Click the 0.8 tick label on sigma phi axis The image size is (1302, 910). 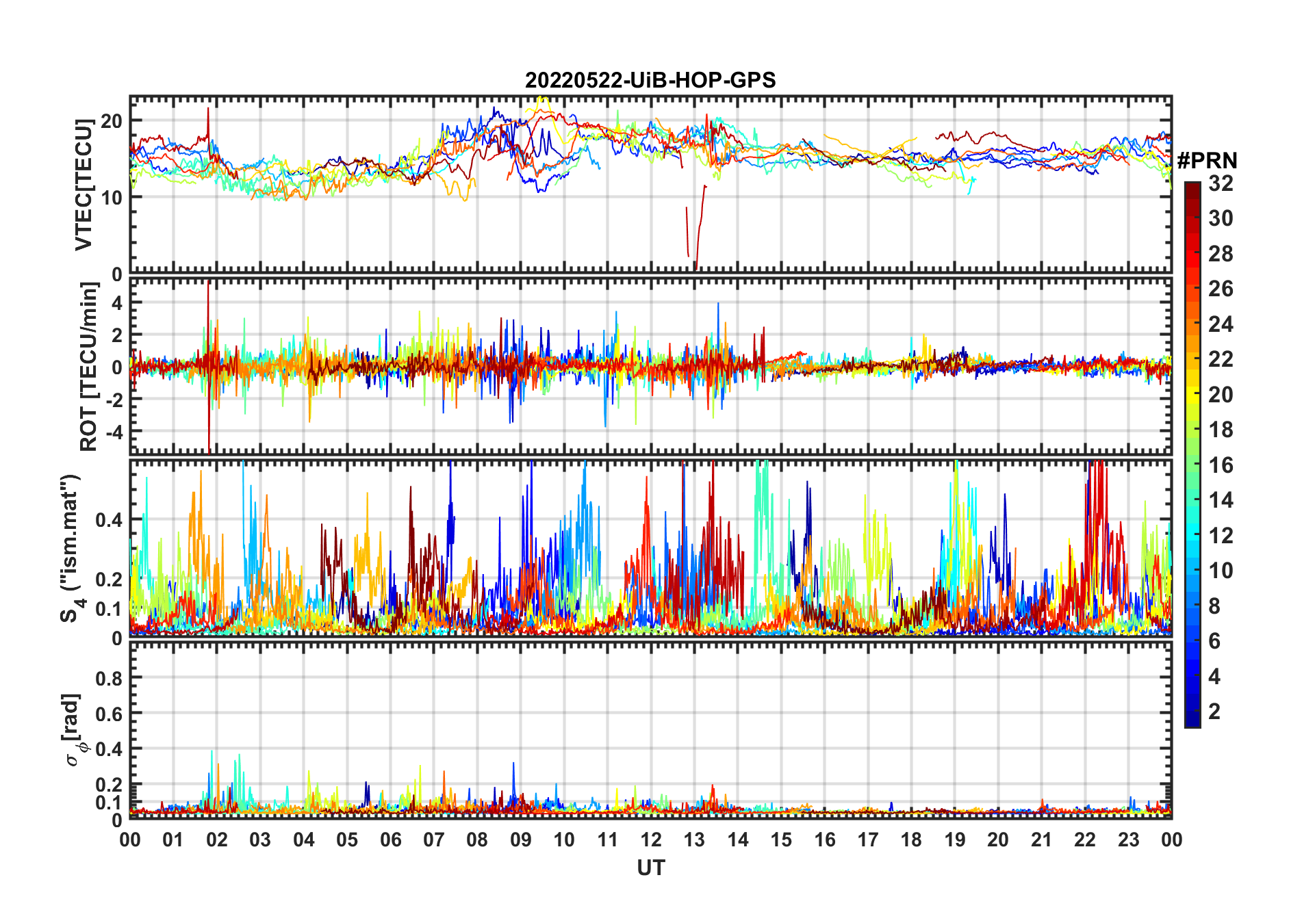[x=109, y=678]
